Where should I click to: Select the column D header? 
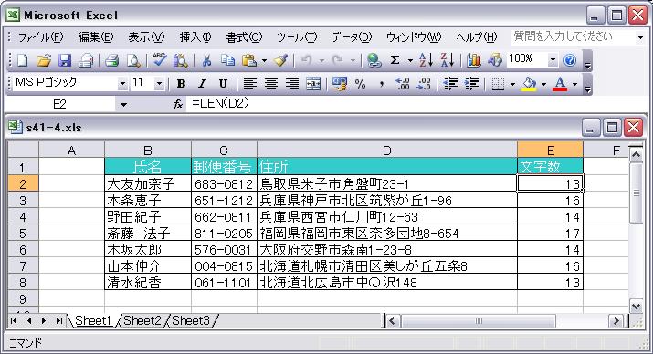click(x=387, y=151)
